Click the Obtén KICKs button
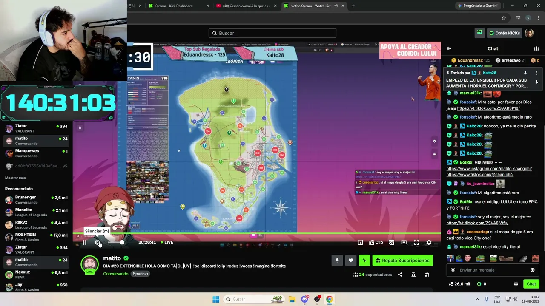Image resolution: width=545 pixels, height=306 pixels. click(x=505, y=33)
